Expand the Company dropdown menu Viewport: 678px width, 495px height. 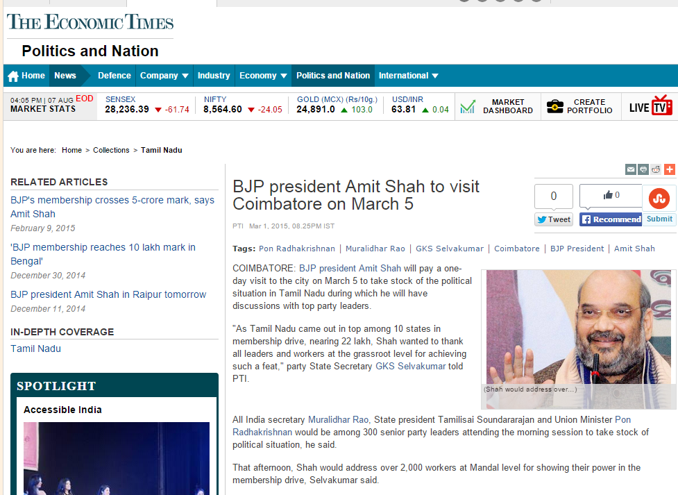coord(164,76)
